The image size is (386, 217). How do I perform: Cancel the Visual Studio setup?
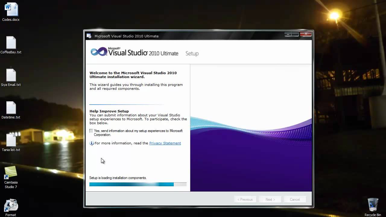[x=295, y=200]
